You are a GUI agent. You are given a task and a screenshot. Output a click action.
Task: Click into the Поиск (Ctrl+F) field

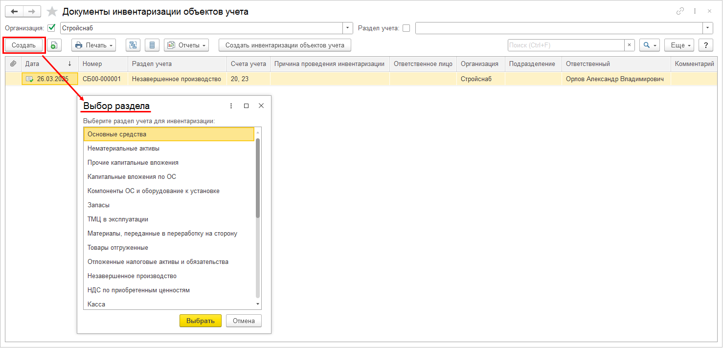[x=566, y=45]
